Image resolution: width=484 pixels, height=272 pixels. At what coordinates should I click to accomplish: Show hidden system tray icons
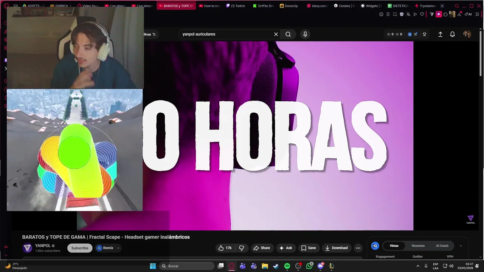[x=418, y=266]
